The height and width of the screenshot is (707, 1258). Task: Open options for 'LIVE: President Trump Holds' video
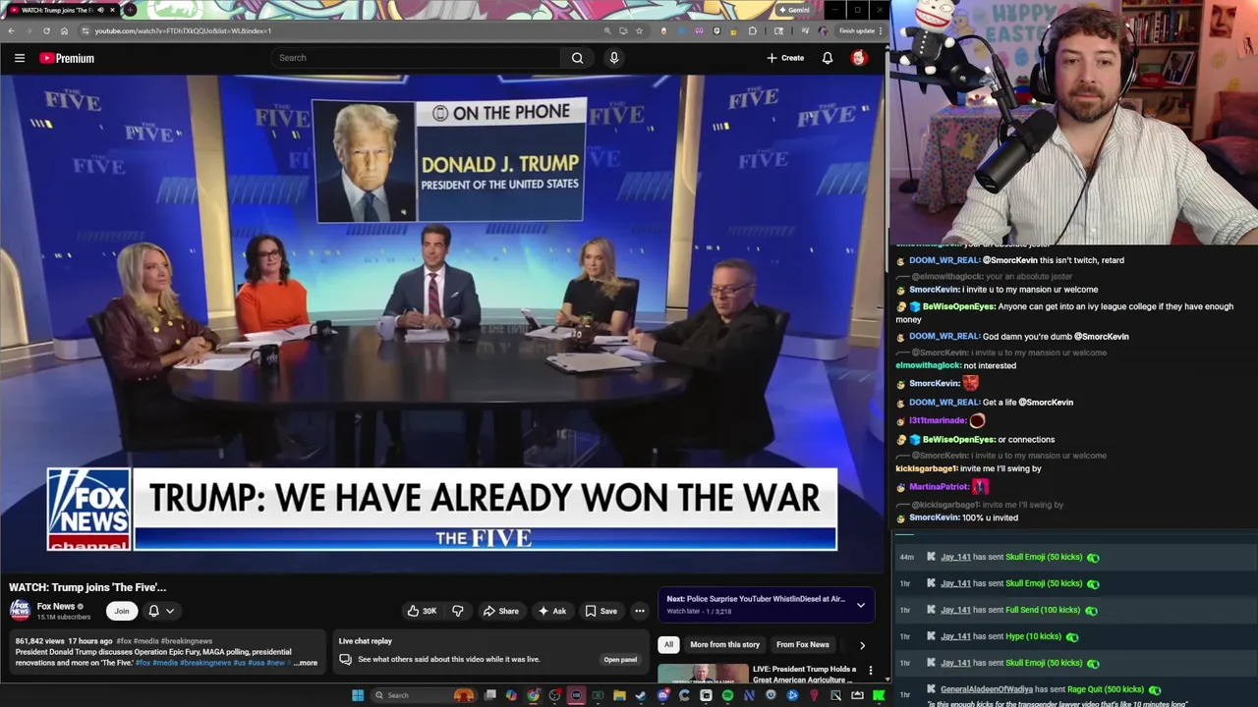click(x=870, y=671)
